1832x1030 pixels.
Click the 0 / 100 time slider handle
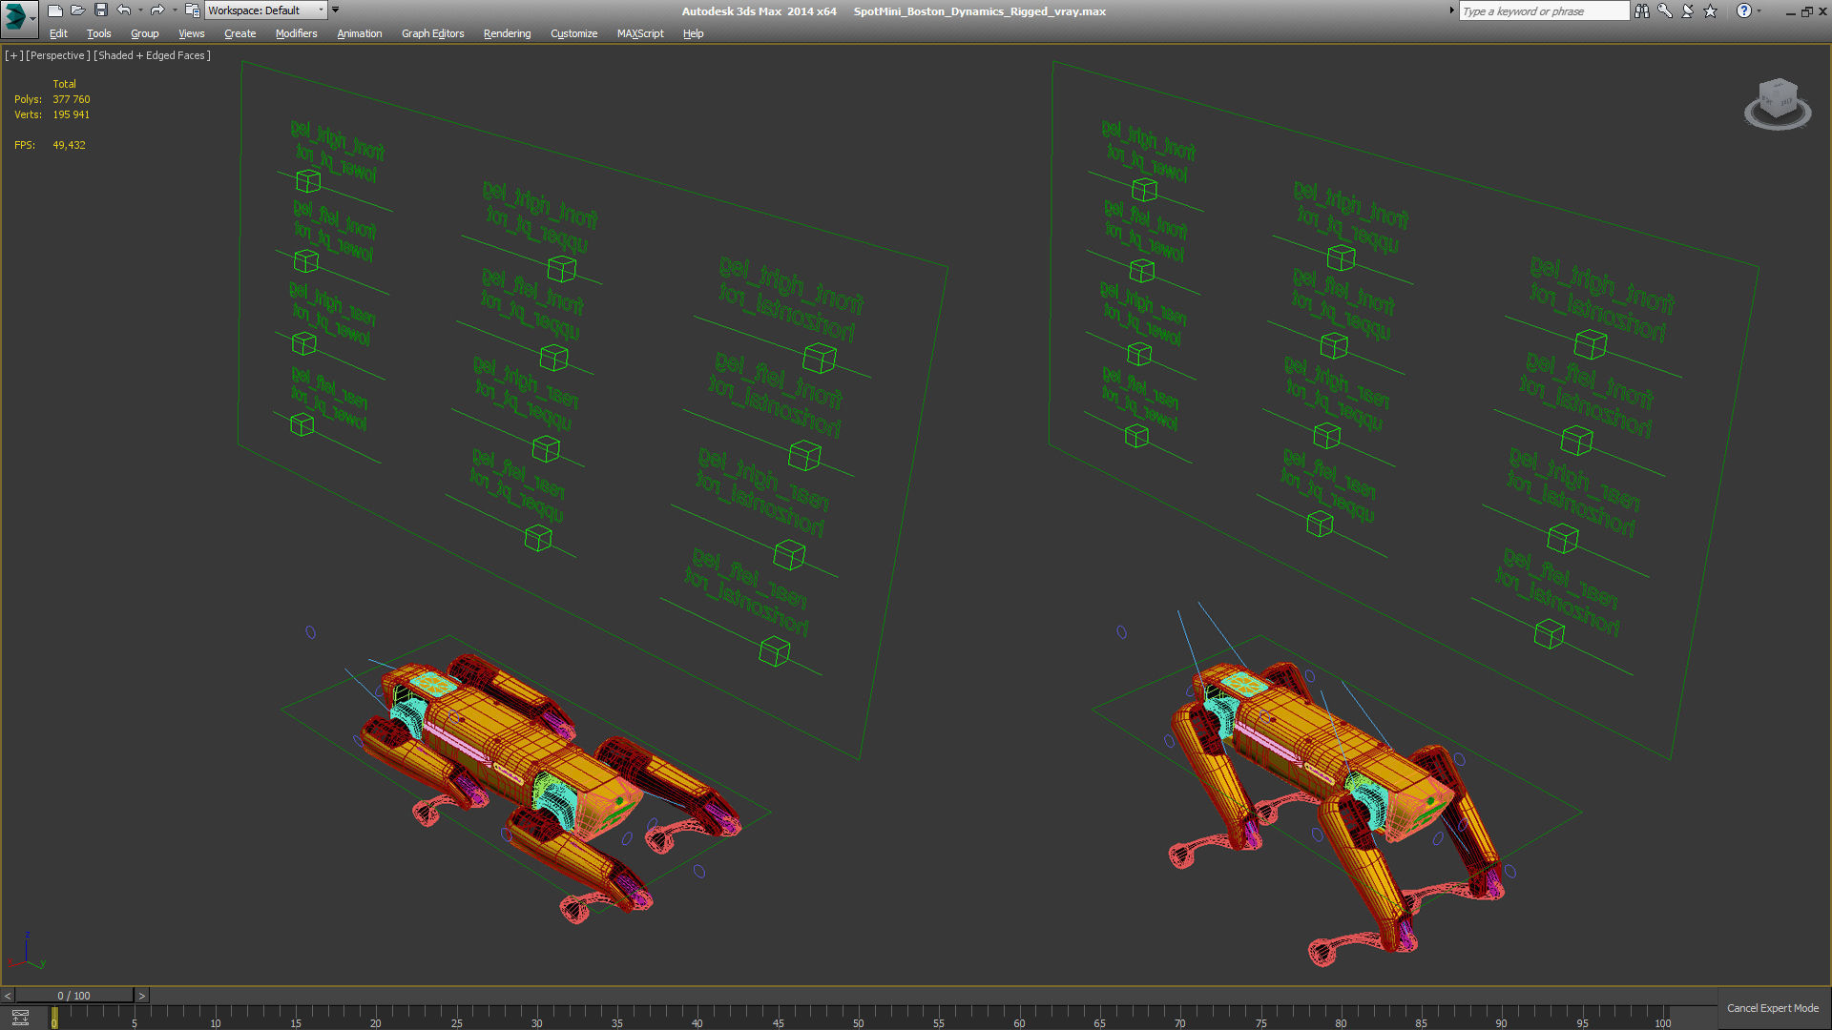tap(74, 996)
